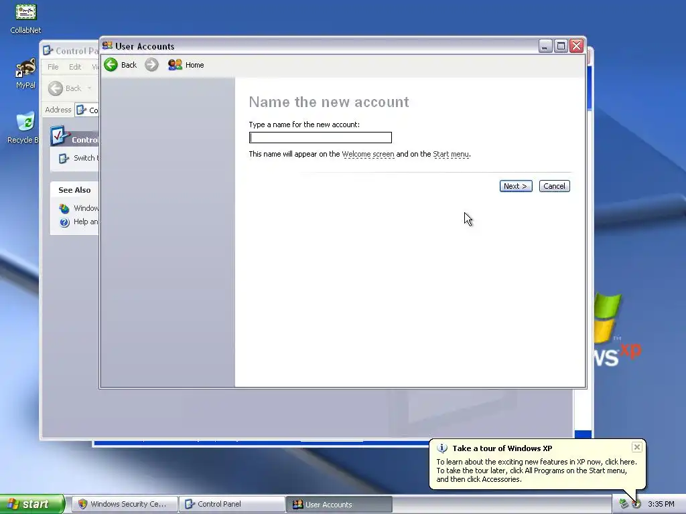Viewport: 686px width, 514px height.
Task: Click the Switch view link in Control Panel
Action: [x=79, y=158]
